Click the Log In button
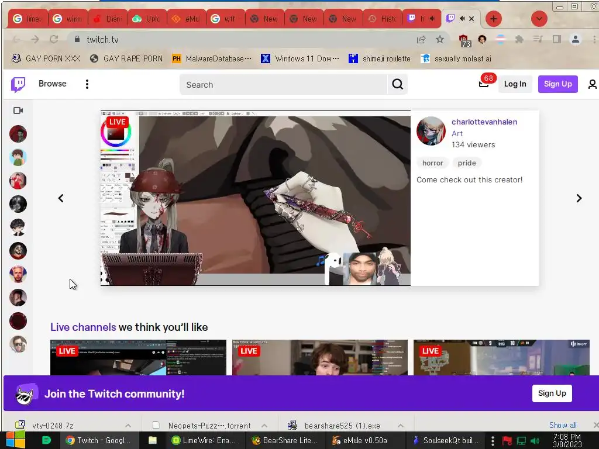The width and height of the screenshot is (599, 449). [x=515, y=84]
